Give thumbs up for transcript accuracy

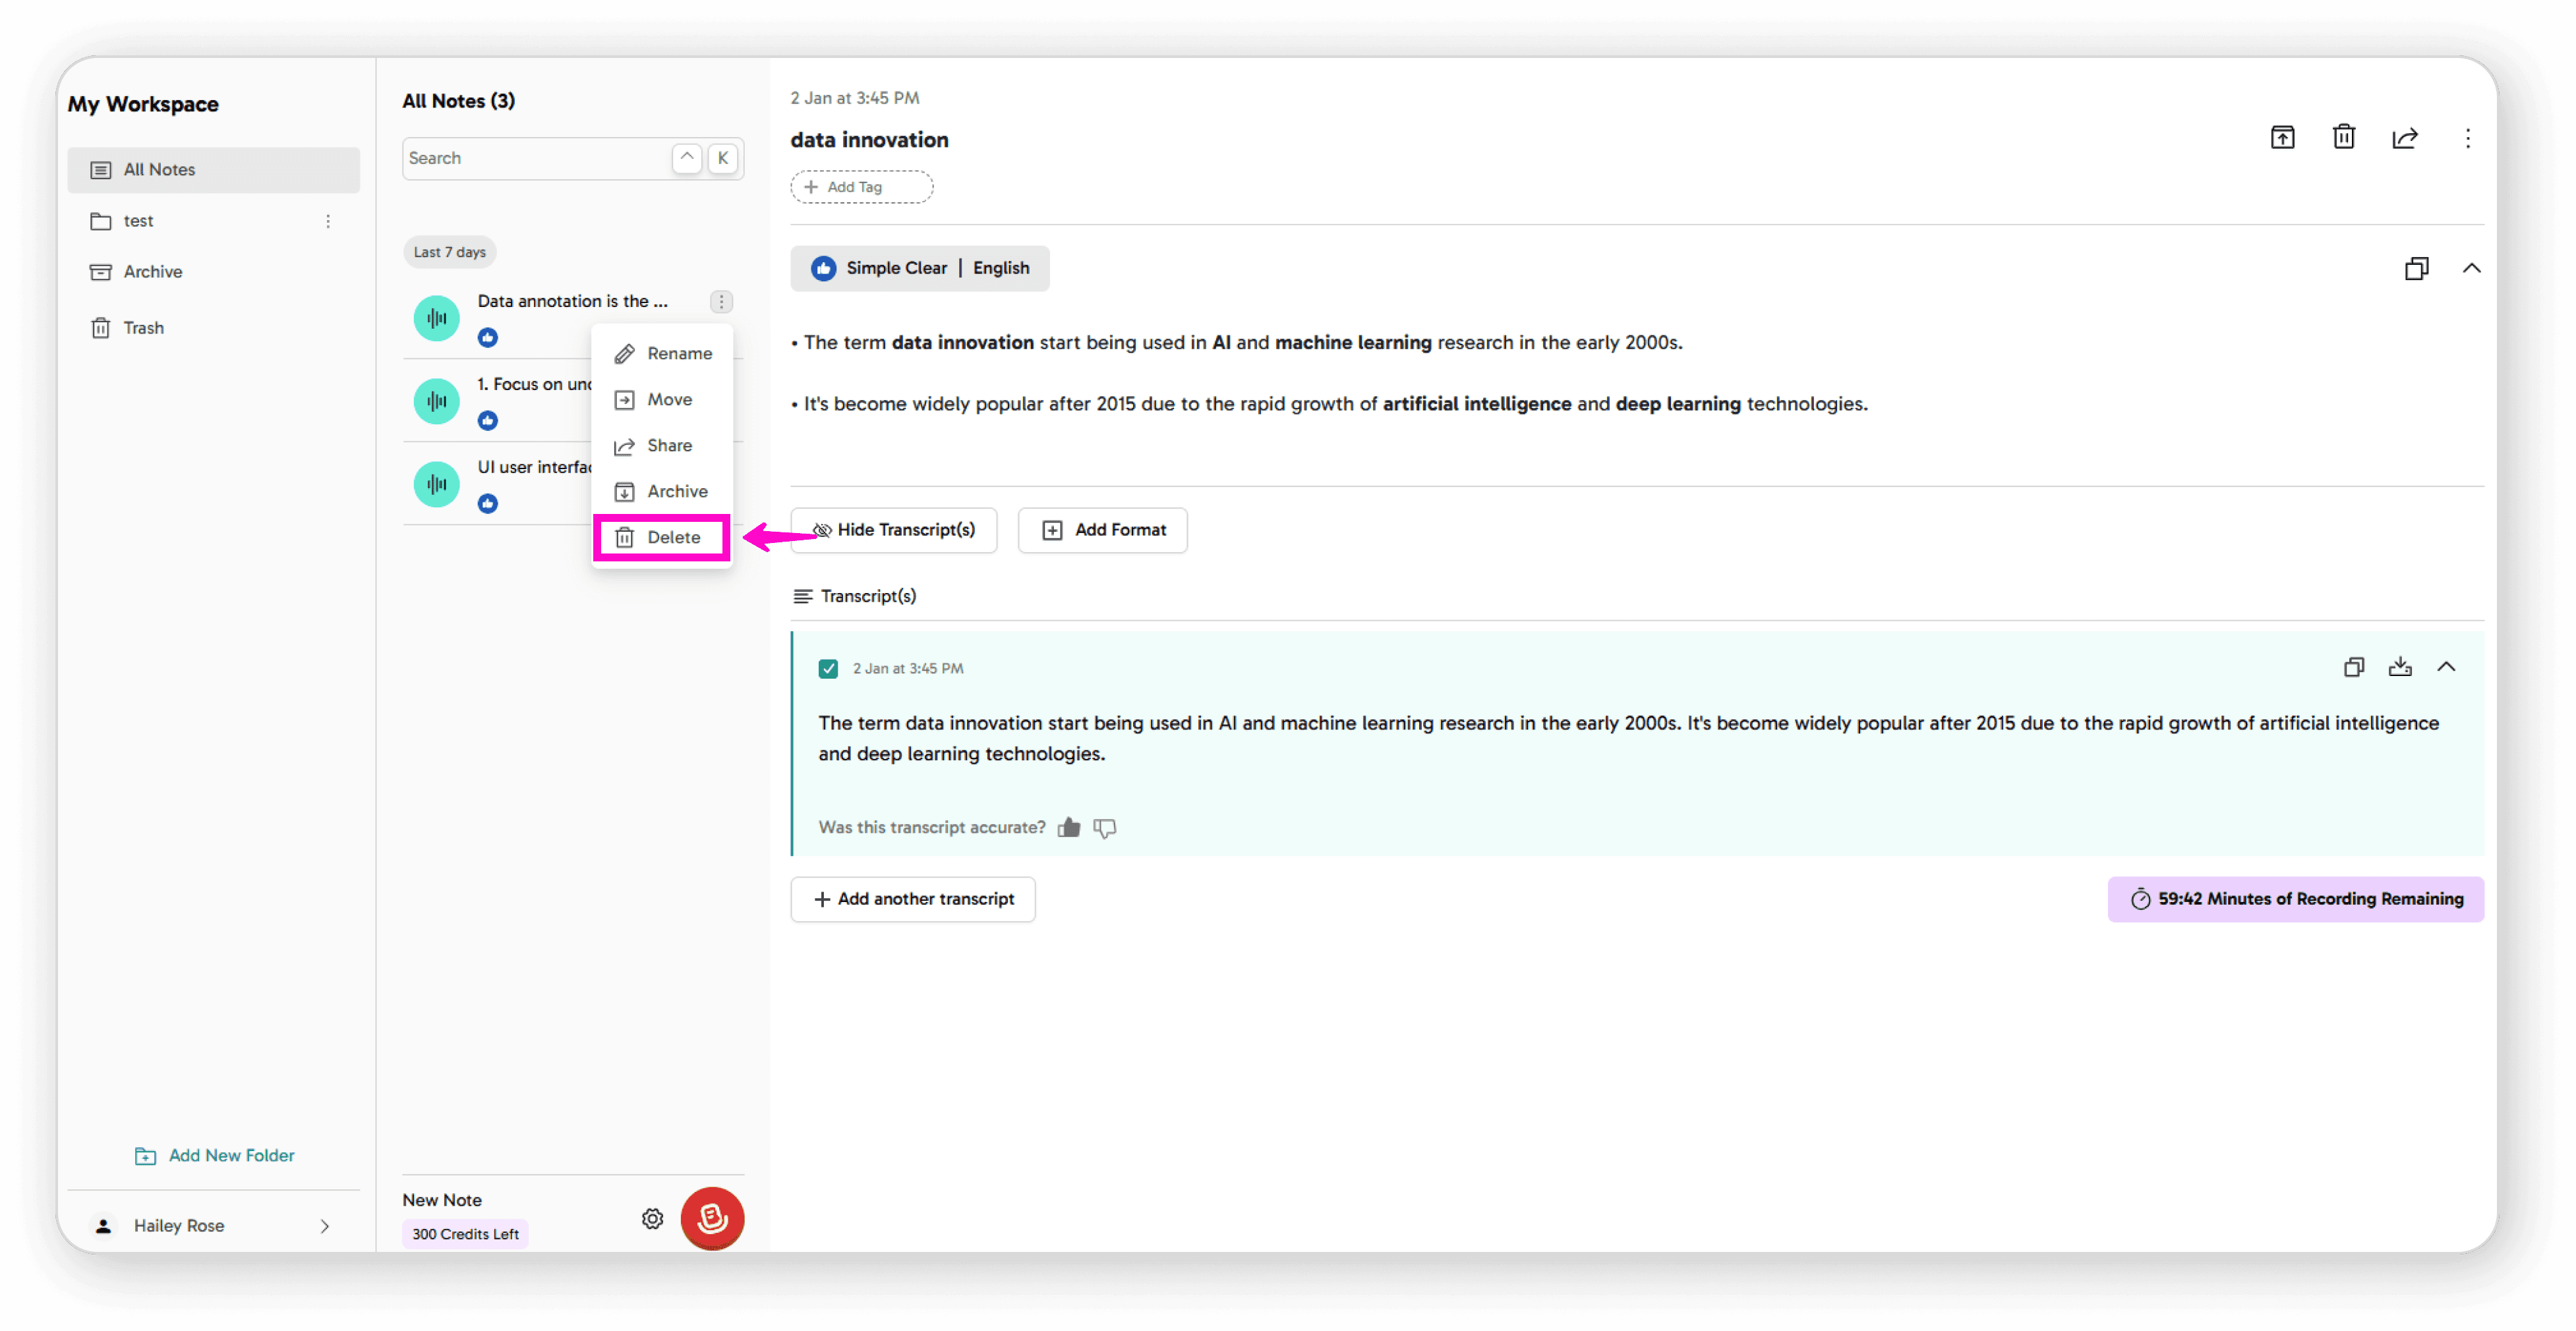[1068, 828]
